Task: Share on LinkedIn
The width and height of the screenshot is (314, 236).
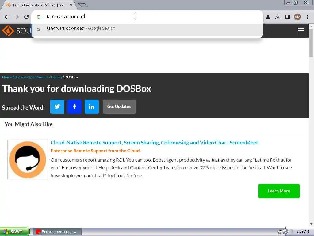Action: [x=92, y=107]
